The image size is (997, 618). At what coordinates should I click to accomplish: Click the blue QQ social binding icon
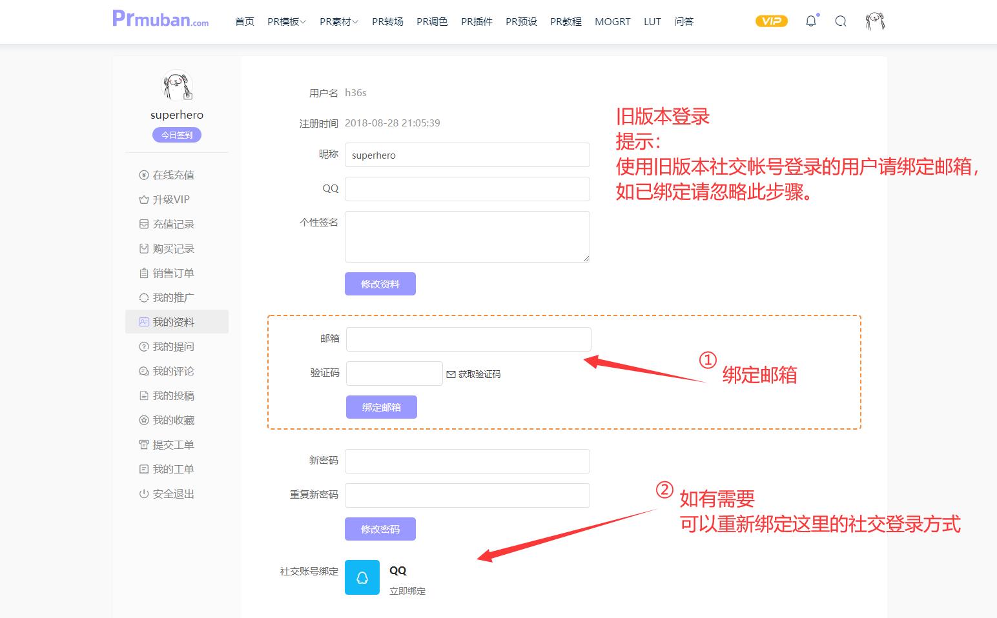click(x=362, y=577)
